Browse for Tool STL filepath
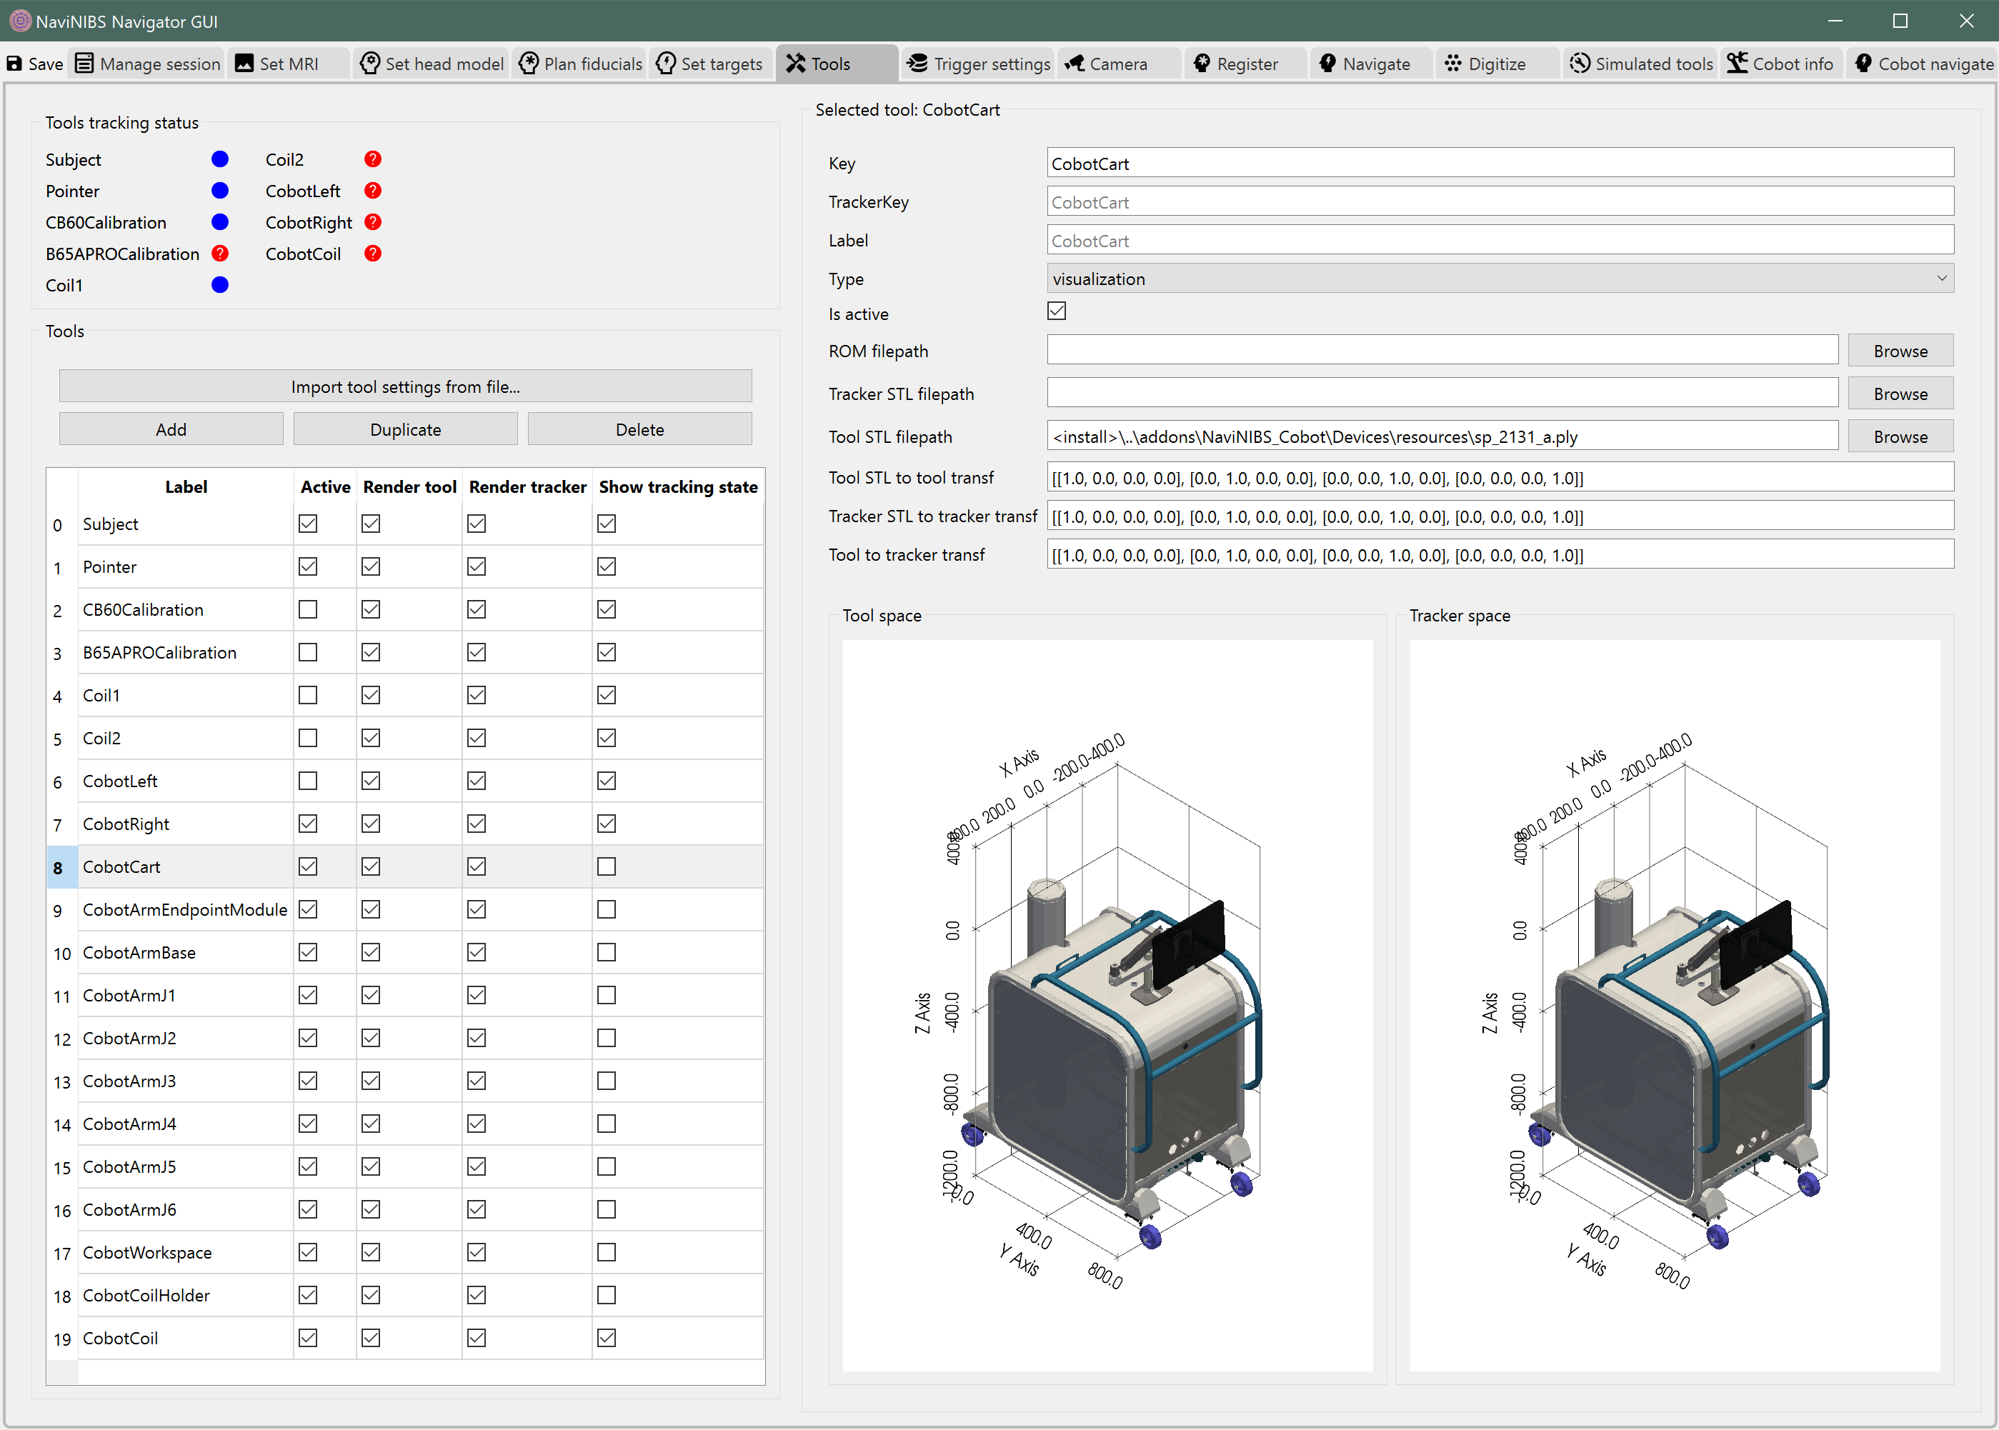The height and width of the screenshot is (1430, 1999). point(1900,436)
